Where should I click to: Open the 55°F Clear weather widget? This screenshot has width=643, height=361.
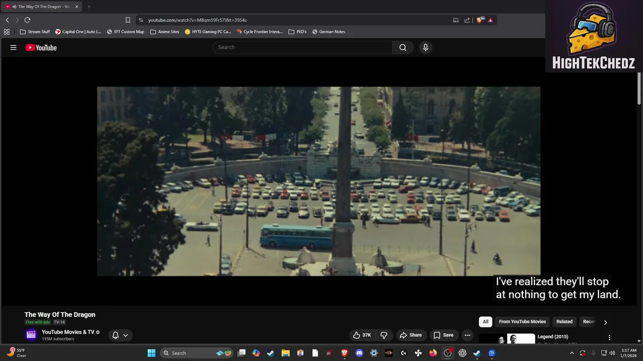[16, 353]
